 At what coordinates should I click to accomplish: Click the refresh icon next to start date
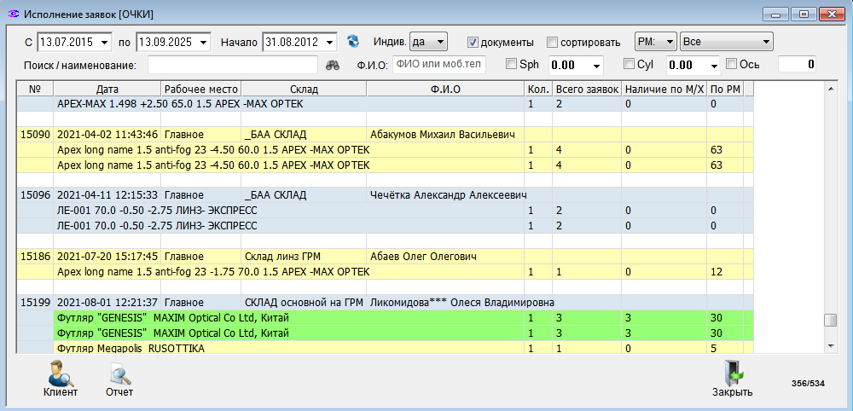click(x=353, y=42)
